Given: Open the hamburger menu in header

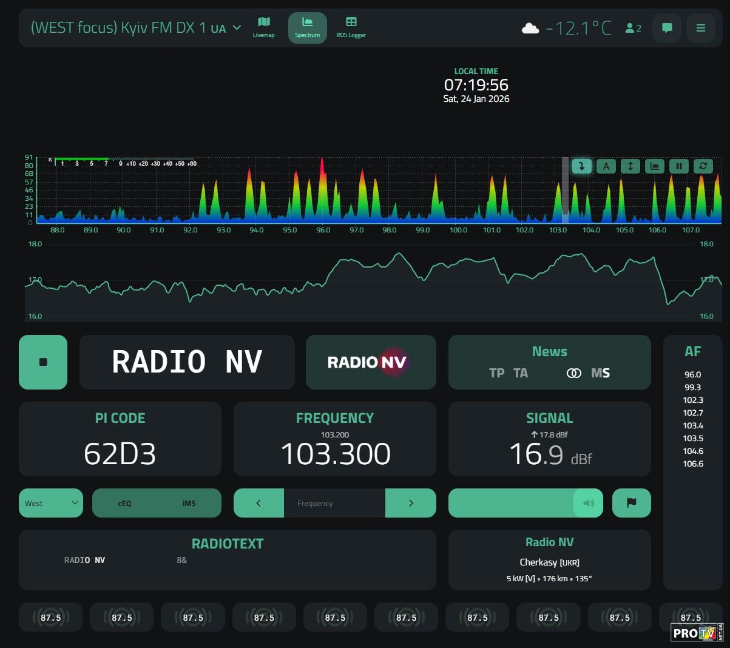Looking at the screenshot, I should click(x=700, y=28).
